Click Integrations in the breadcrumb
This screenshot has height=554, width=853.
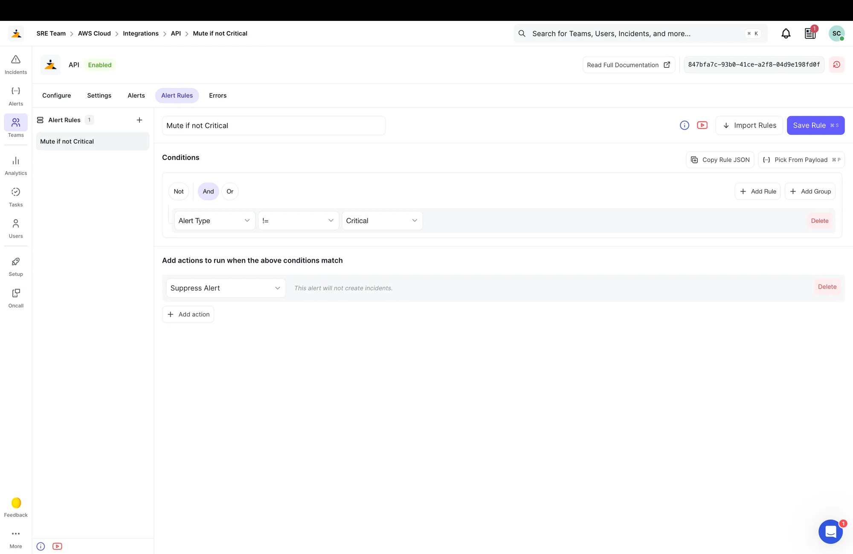click(x=141, y=33)
